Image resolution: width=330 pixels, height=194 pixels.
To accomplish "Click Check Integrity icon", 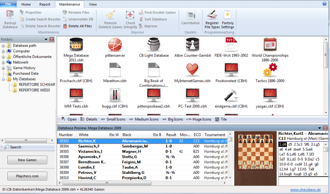I will tap(130, 15).
